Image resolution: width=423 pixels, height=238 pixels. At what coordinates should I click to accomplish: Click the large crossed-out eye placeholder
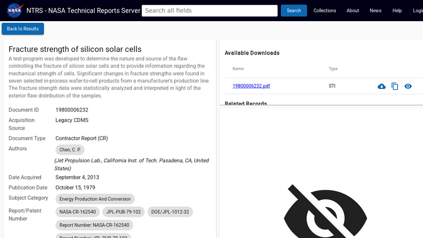325,211
